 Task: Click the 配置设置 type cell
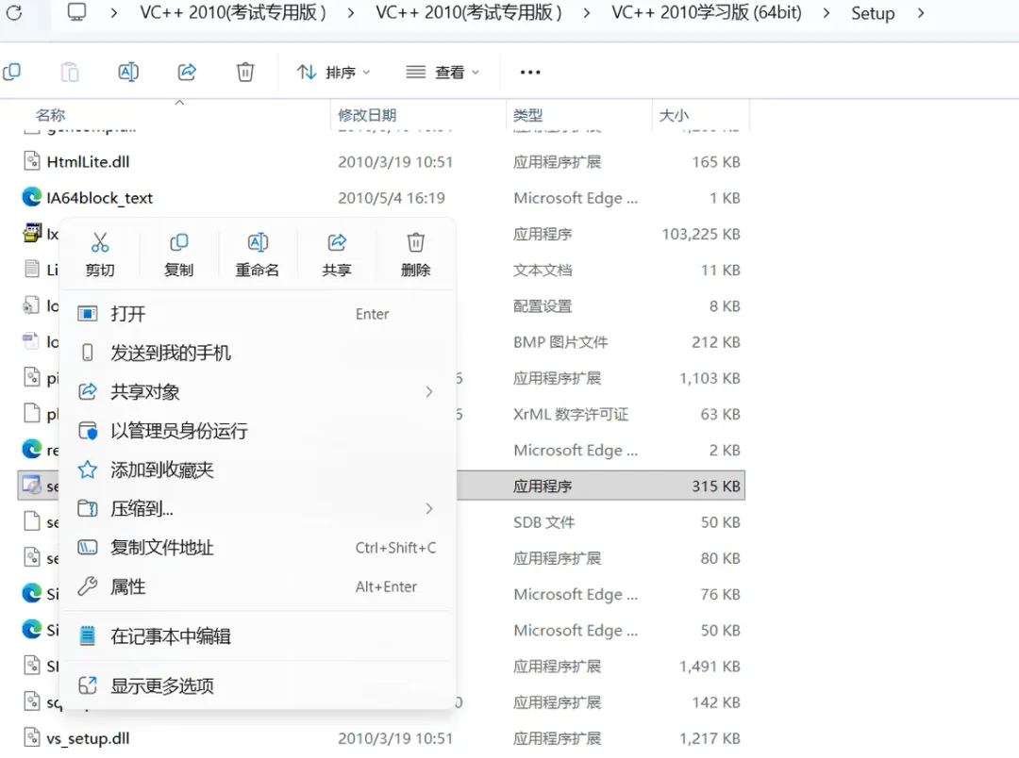click(543, 305)
